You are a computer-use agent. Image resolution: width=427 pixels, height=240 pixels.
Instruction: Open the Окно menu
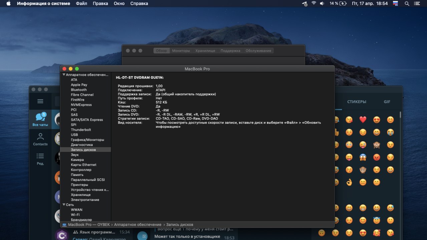coord(119,3)
